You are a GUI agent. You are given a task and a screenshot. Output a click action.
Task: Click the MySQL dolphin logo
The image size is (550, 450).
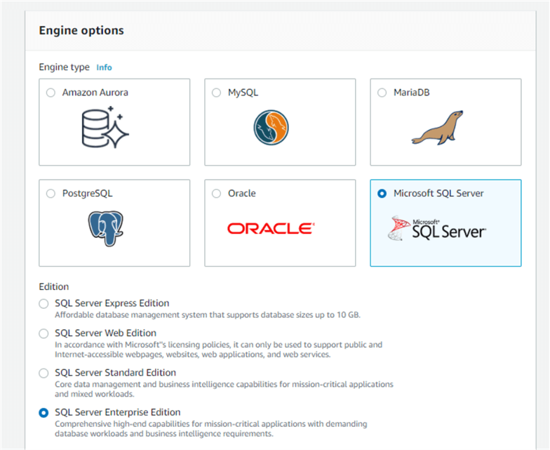tap(271, 128)
